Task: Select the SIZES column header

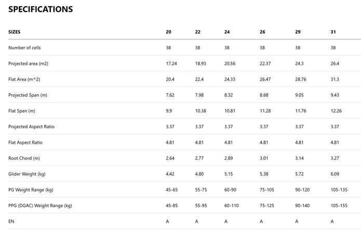Action: [15, 32]
